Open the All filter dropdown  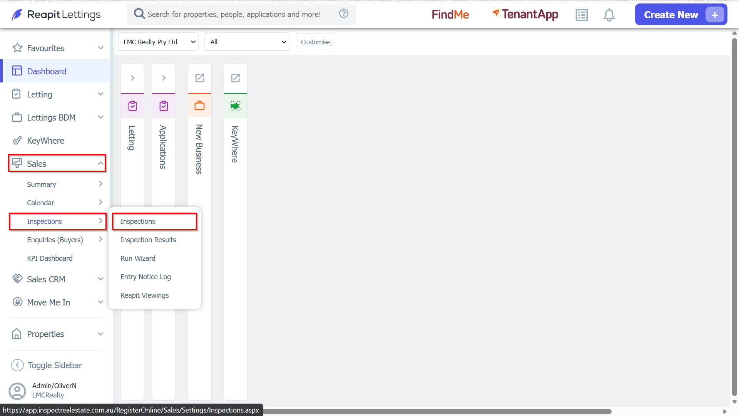coord(247,42)
